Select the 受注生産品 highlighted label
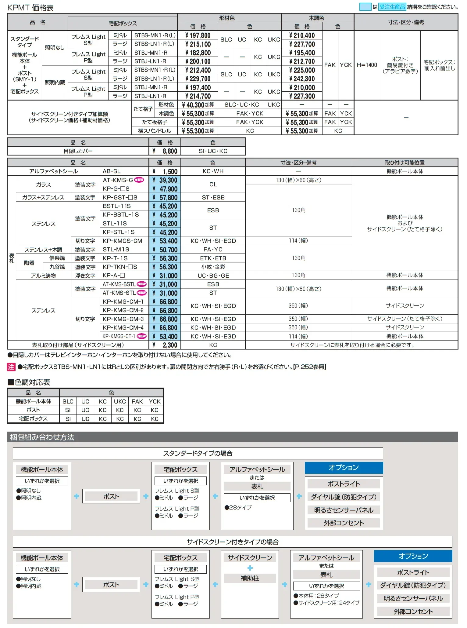 pyautogui.click(x=392, y=7)
